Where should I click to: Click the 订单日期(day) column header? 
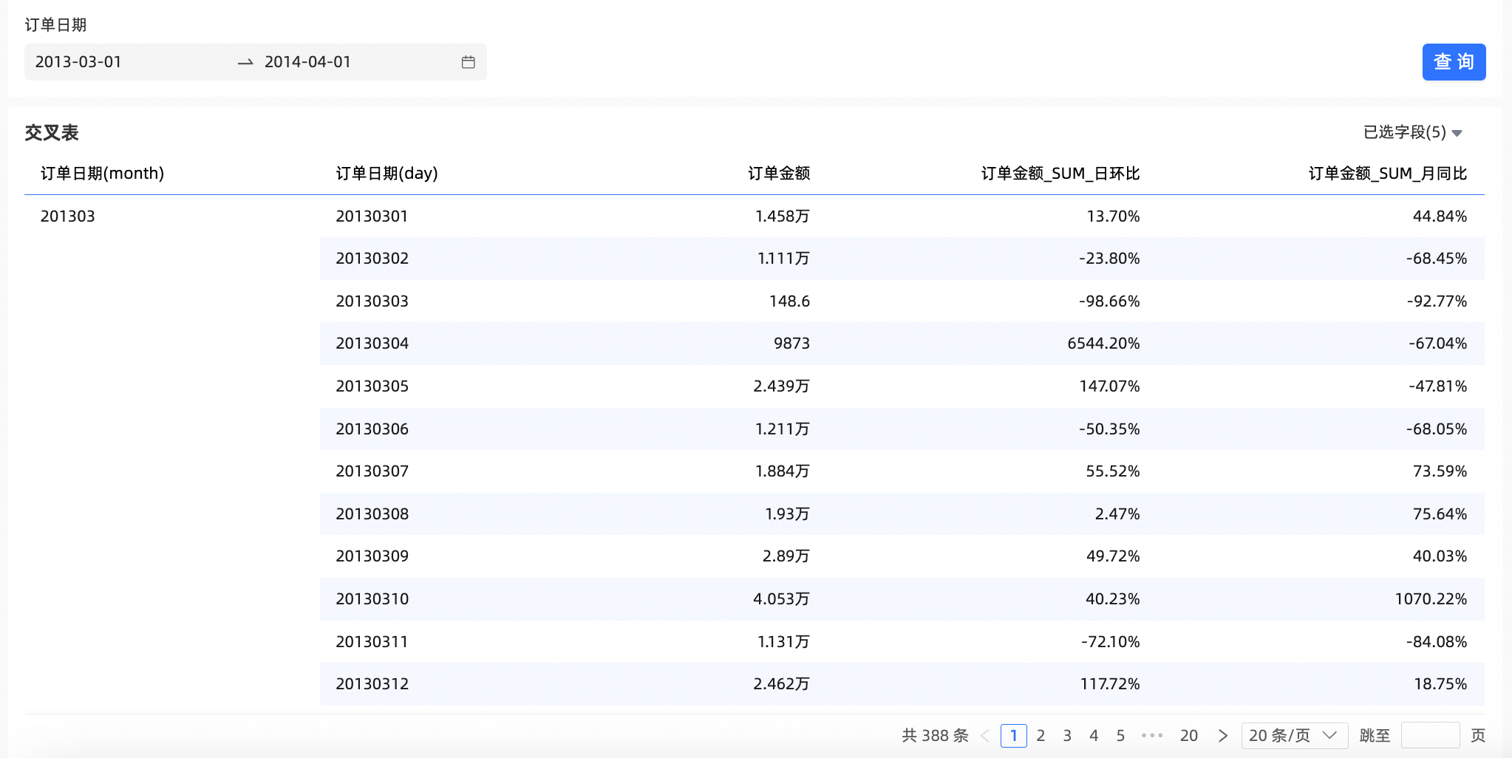386,174
